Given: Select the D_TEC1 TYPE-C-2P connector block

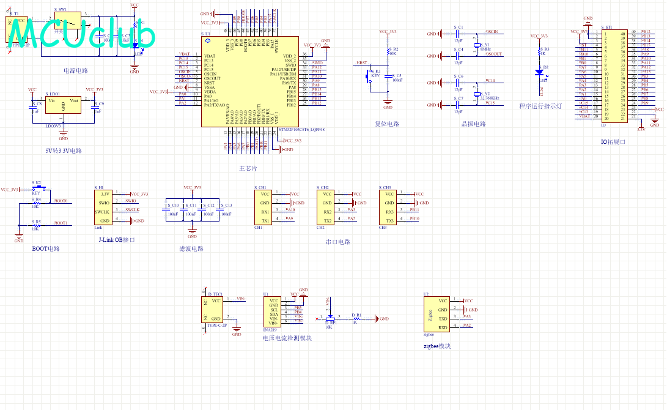Looking at the screenshot, I should coord(212,310).
